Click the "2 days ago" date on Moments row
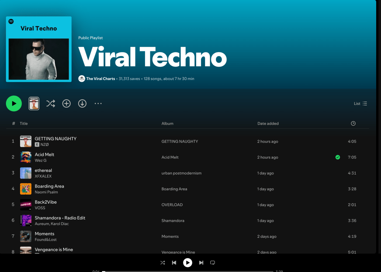The image size is (381, 272). 267,236
